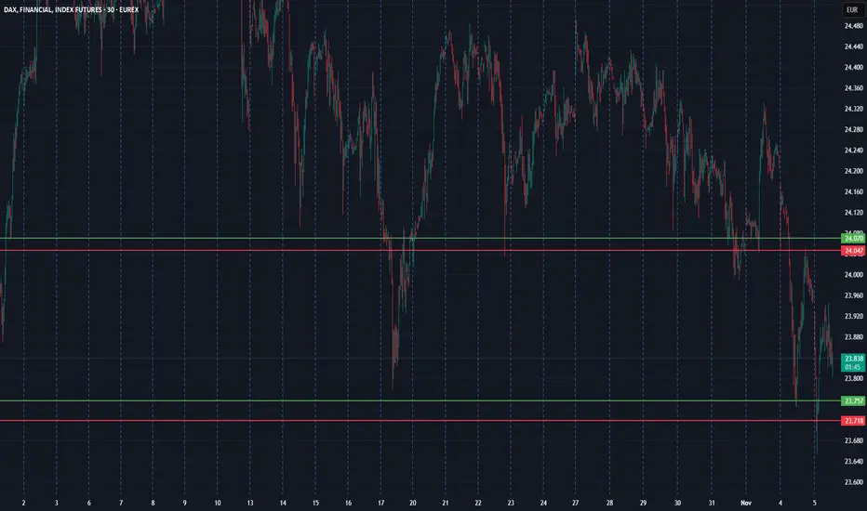Click the 24.000 price scale label

pos(853,275)
